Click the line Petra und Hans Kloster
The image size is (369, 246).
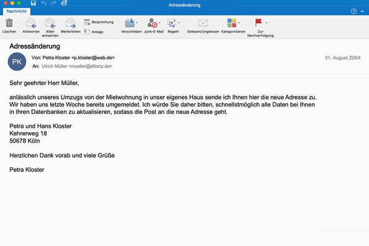[x=41, y=126]
